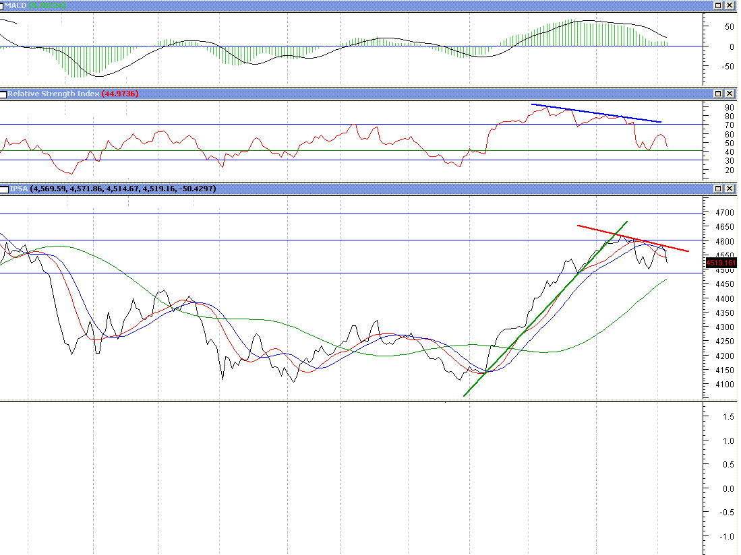Maximize the MACD indicator pane

719,5
